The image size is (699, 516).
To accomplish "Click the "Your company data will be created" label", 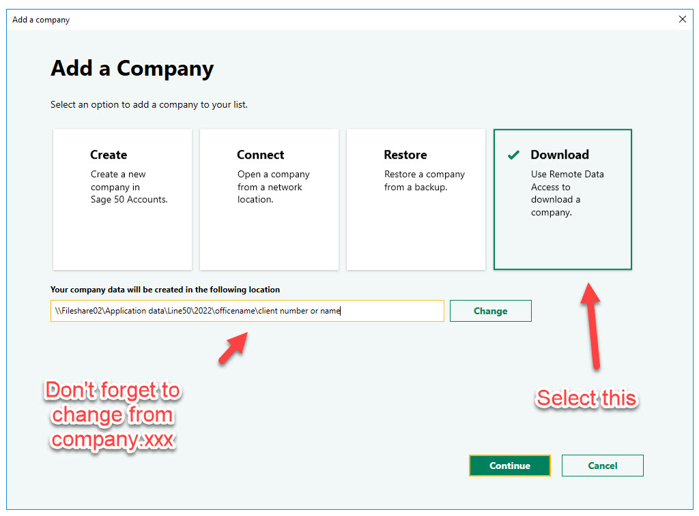I will (165, 290).
